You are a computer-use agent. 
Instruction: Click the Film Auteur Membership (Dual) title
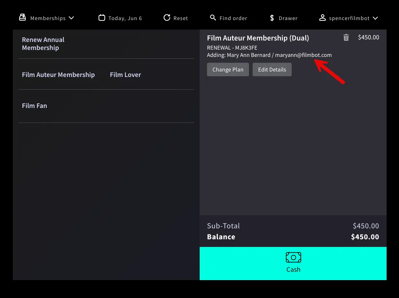pos(258,38)
